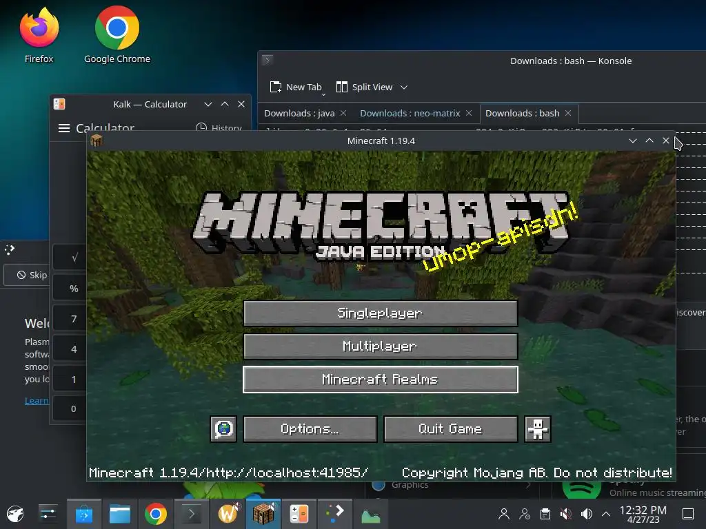Open Minecraft Options
Image resolution: width=706 pixels, height=529 pixels.
pos(310,428)
